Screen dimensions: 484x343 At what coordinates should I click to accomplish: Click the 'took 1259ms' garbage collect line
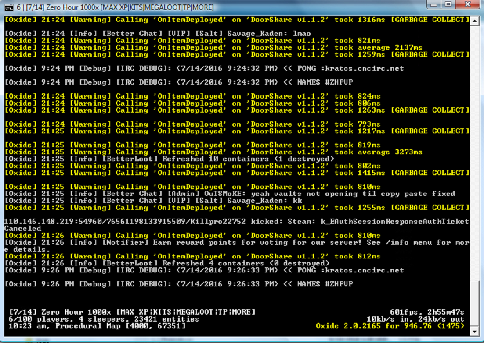click(237, 54)
